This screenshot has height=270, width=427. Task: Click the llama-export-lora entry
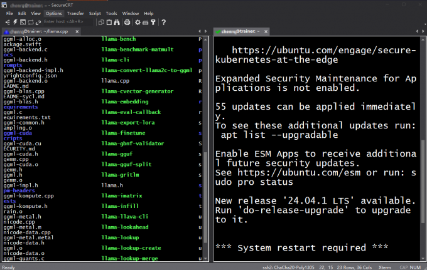pos(128,123)
